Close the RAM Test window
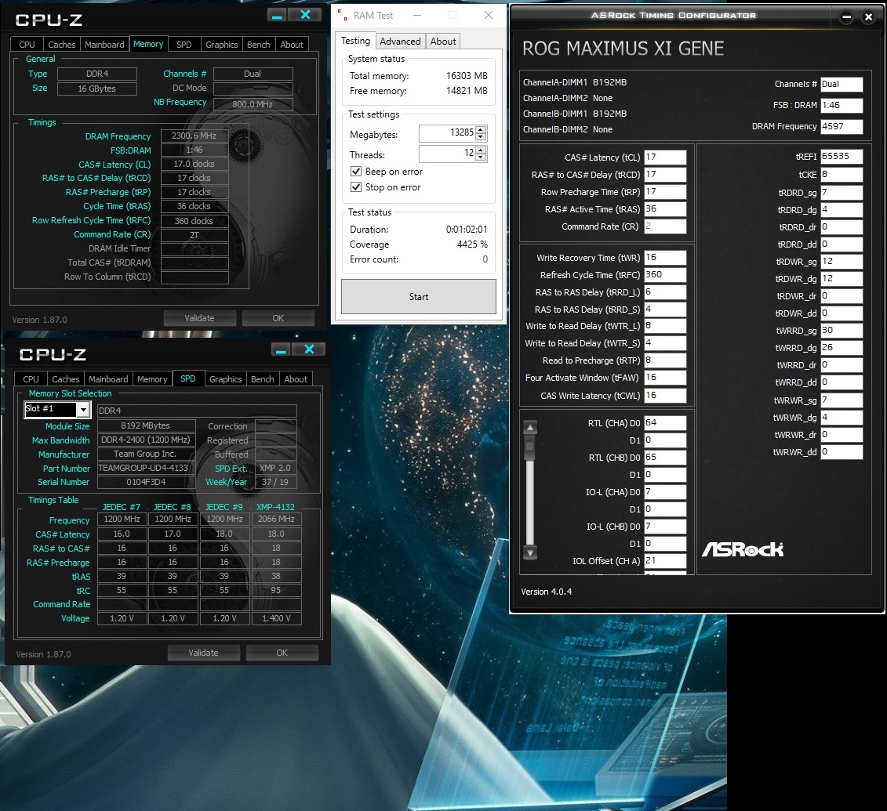 point(489,15)
